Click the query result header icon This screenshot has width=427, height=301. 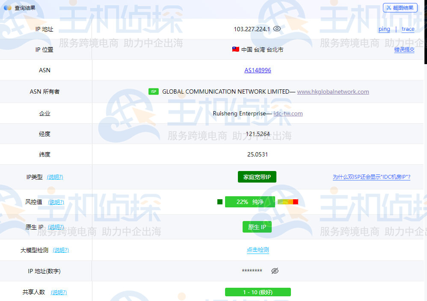[7, 8]
